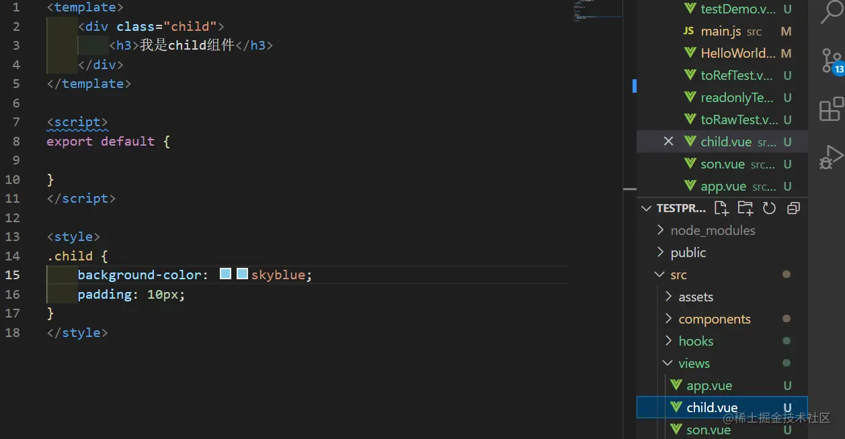
Task: Click the skyblue color swatch
Action: [x=242, y=274]
